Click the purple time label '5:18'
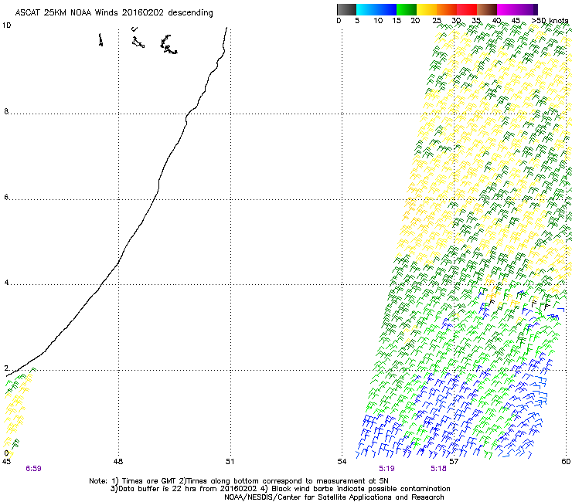This screenshot has width=572, height=502. (438, 469)
